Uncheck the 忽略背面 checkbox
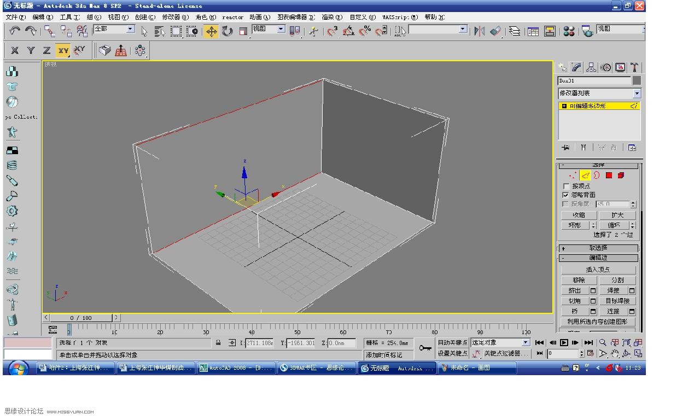Image resolution: width=700 pixels, height=420 pixels. pyautogui.click(x=566, y=195)
